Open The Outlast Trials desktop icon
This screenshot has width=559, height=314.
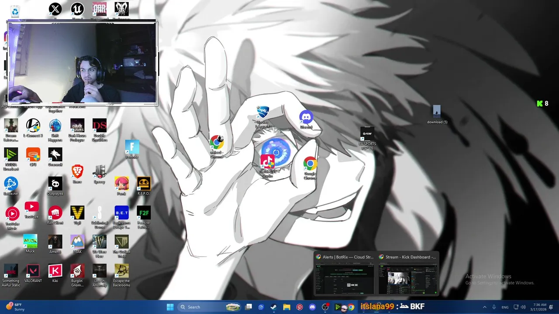121,246
